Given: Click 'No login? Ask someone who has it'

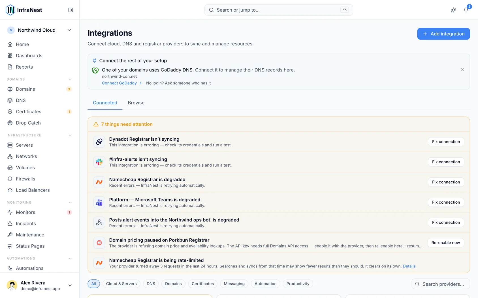Looking at the screenshot, I should coord(178,83).
